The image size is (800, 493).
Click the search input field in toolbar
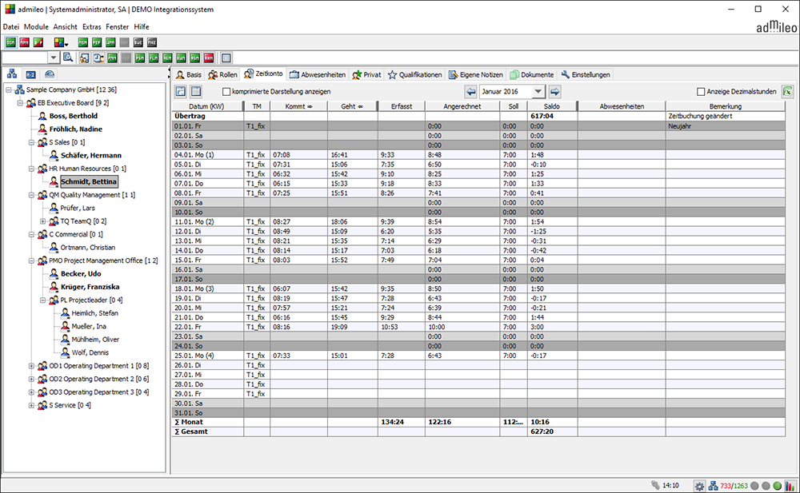(24, 58)
